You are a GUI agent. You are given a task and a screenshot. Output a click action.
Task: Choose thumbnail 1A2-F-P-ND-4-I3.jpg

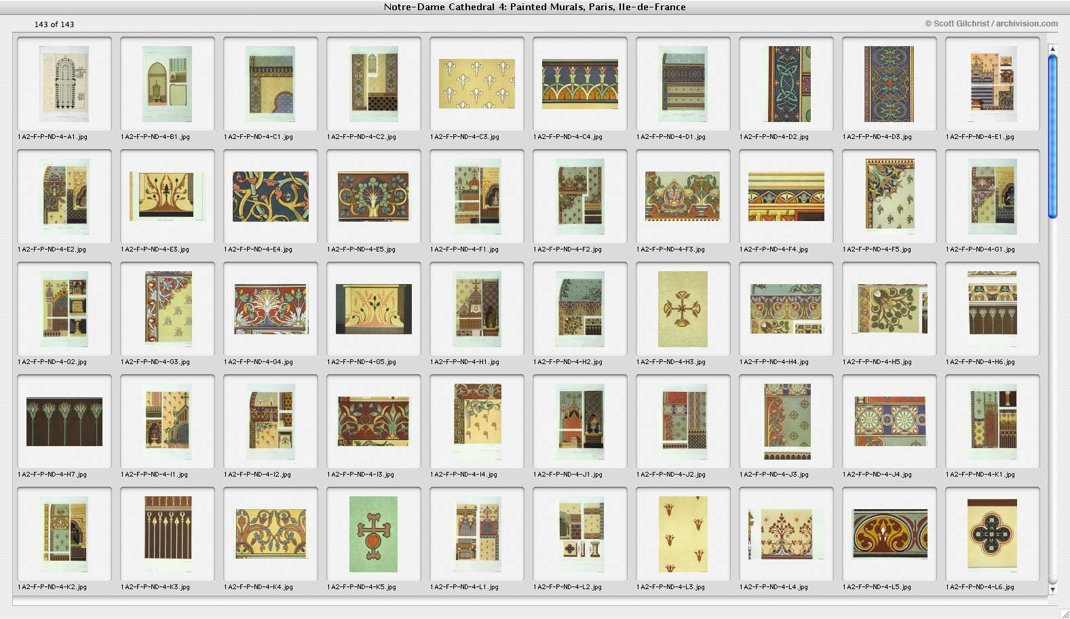374,421
